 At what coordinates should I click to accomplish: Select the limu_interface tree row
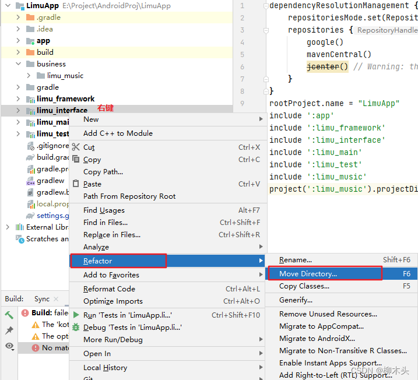[x=117, y=110]
